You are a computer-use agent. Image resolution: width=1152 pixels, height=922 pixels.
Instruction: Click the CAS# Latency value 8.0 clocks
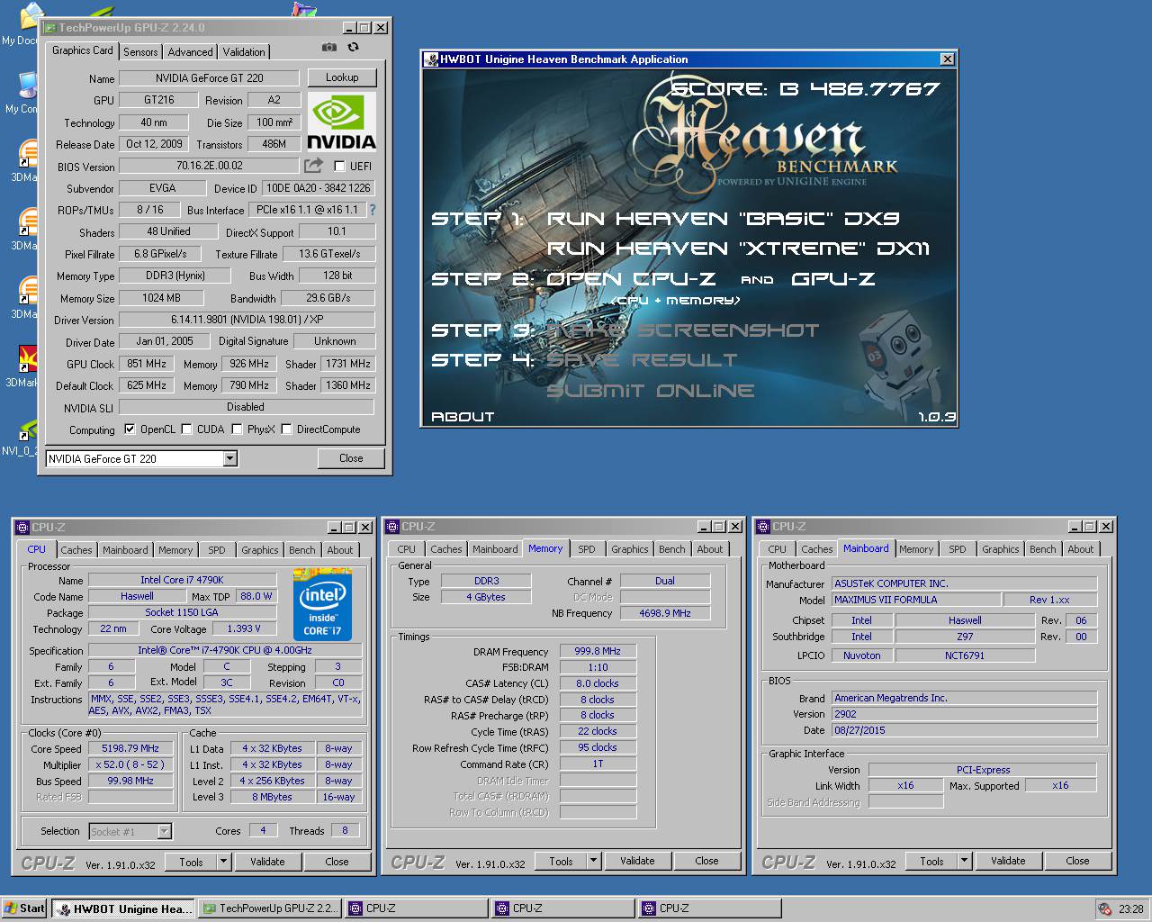coord(598,683)
